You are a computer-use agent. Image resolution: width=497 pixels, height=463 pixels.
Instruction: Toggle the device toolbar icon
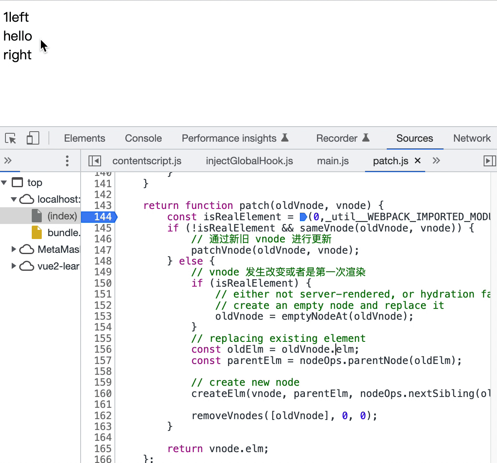[33, 139]
